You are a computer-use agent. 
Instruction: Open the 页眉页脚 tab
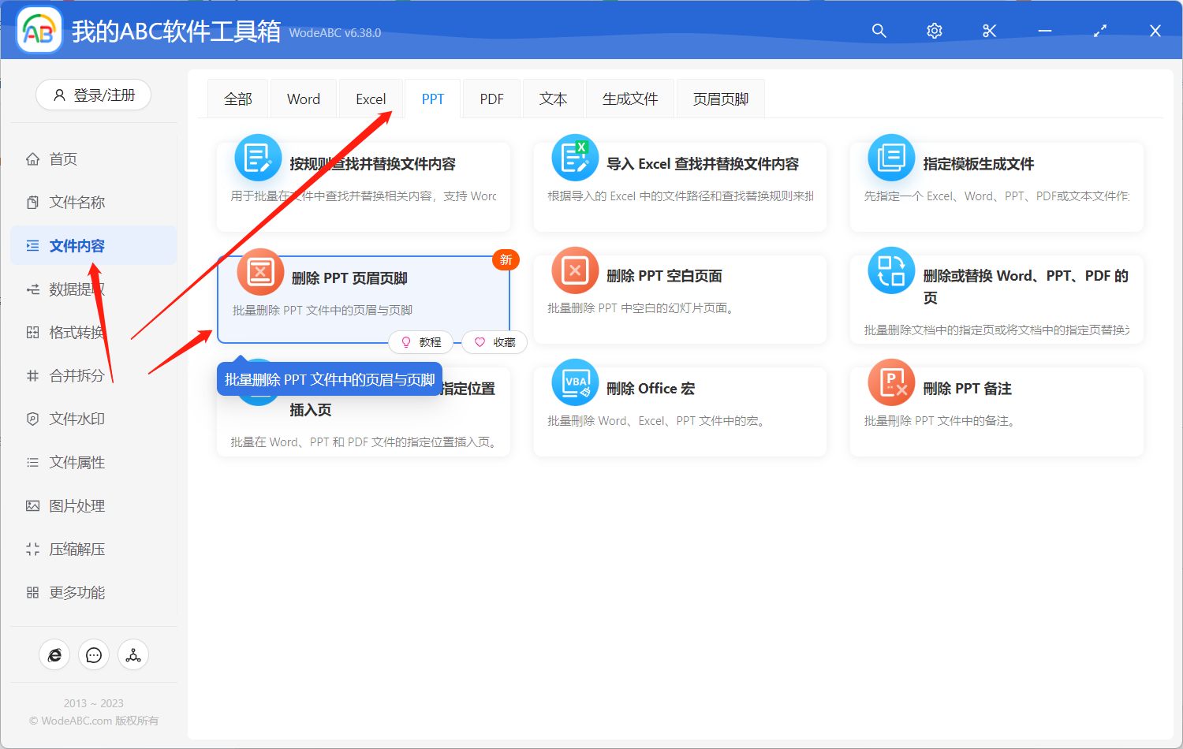pos(719,98)
